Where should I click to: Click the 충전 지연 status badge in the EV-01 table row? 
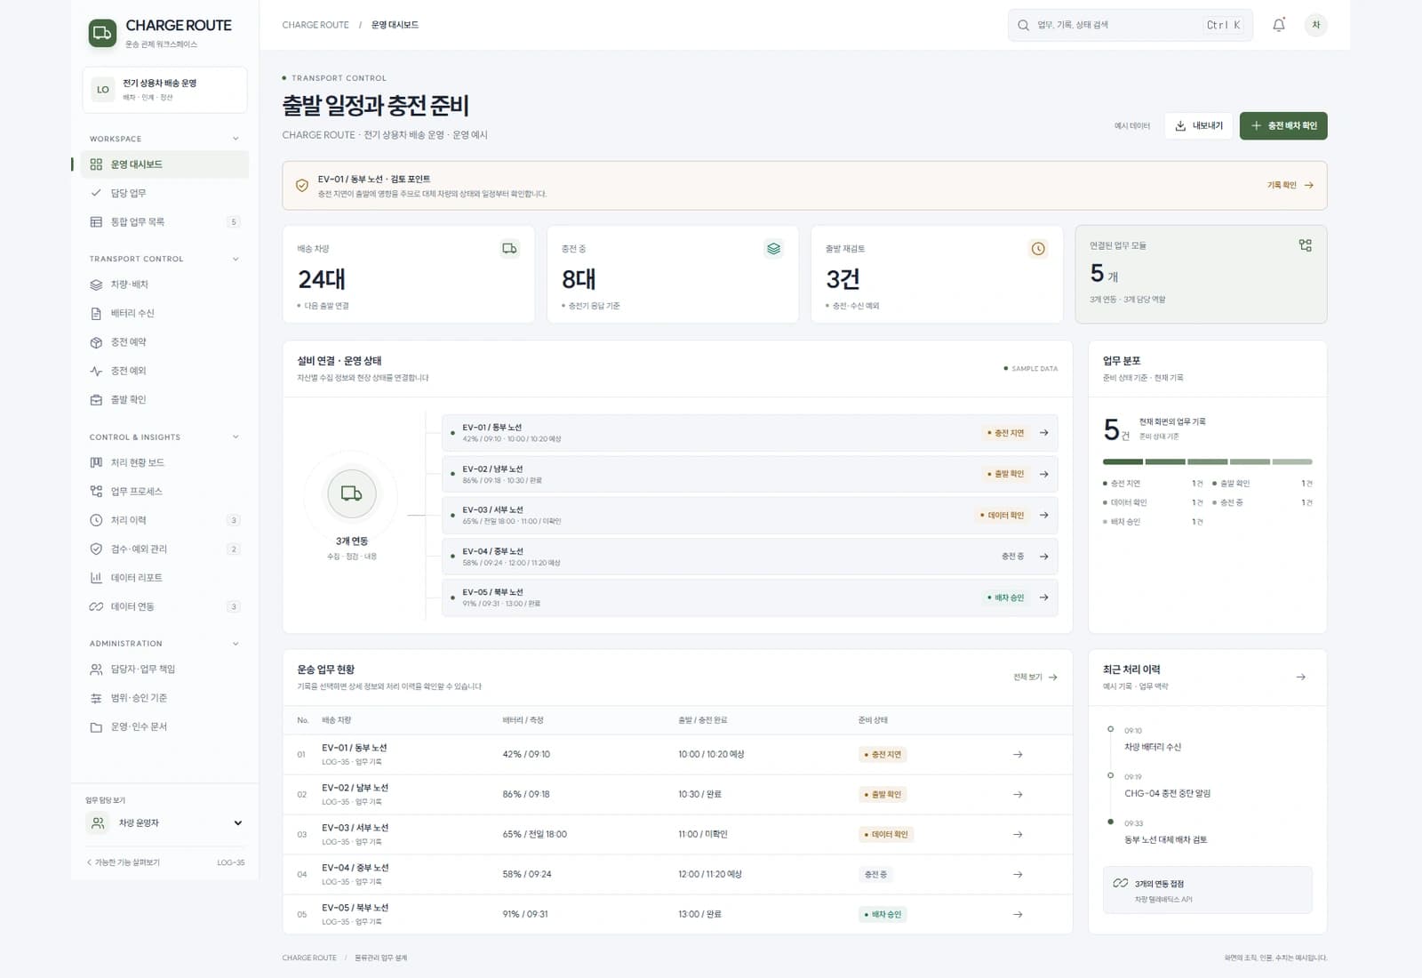(x=883, y=755)
